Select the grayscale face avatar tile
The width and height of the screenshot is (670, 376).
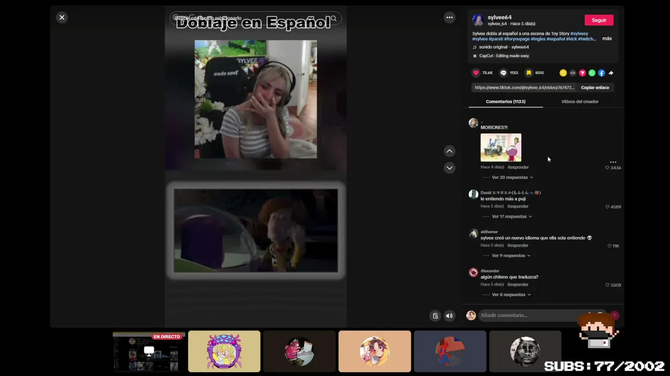[525, 351]
